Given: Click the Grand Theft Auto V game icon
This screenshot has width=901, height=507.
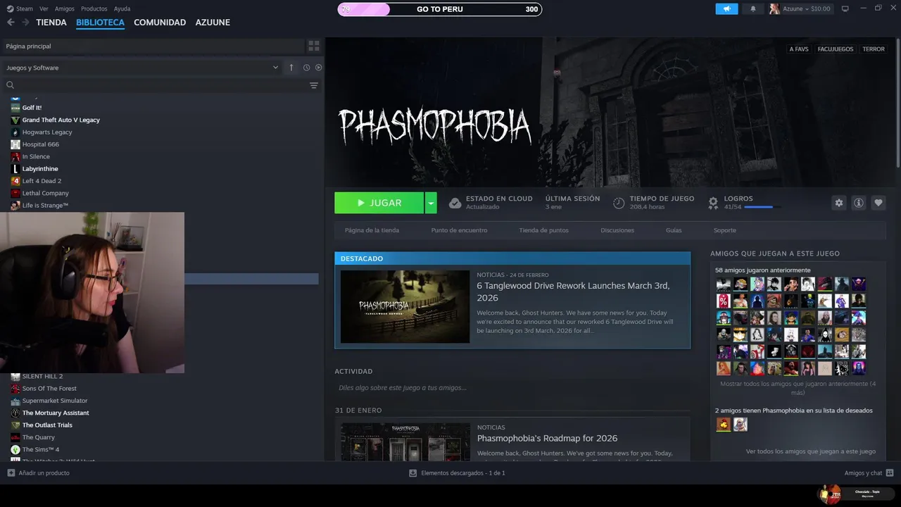Looking at the screenshot, I should click(15, 120).
